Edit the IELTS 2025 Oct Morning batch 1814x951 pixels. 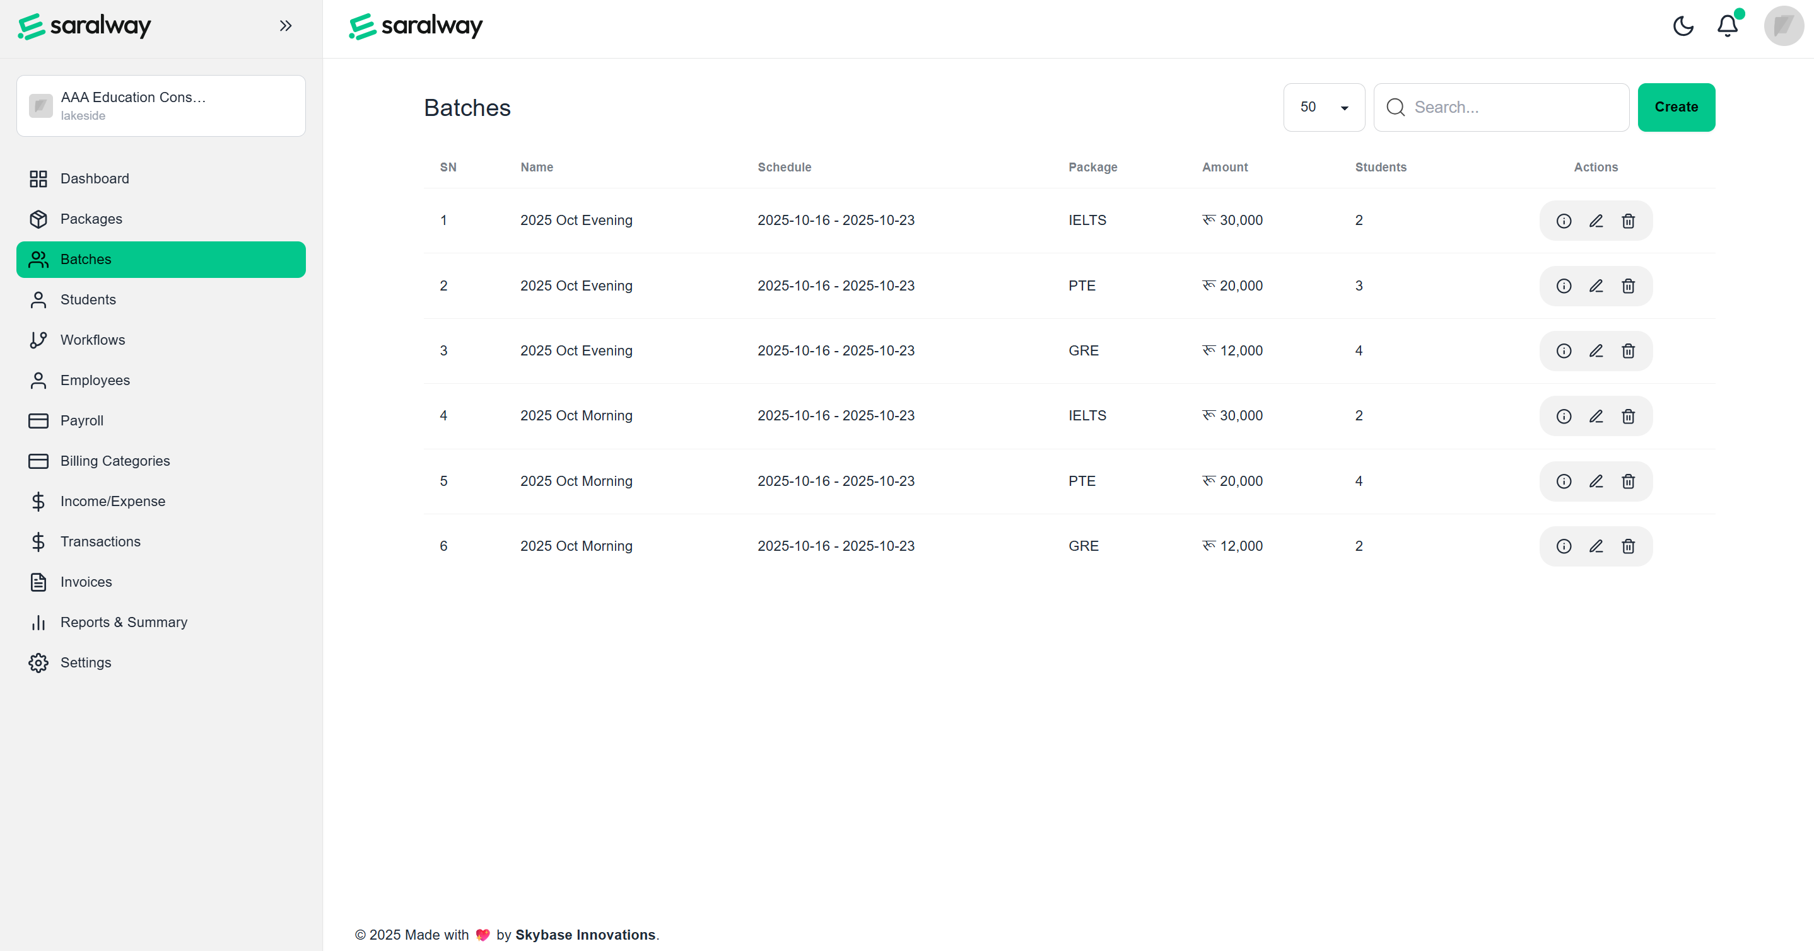click(1596, 417)
